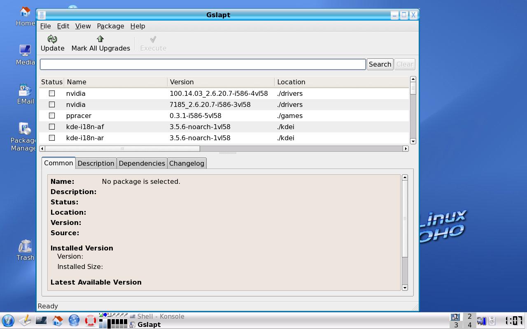
Task: Switch to virtual desktop 4
Action: pos(469,325)
